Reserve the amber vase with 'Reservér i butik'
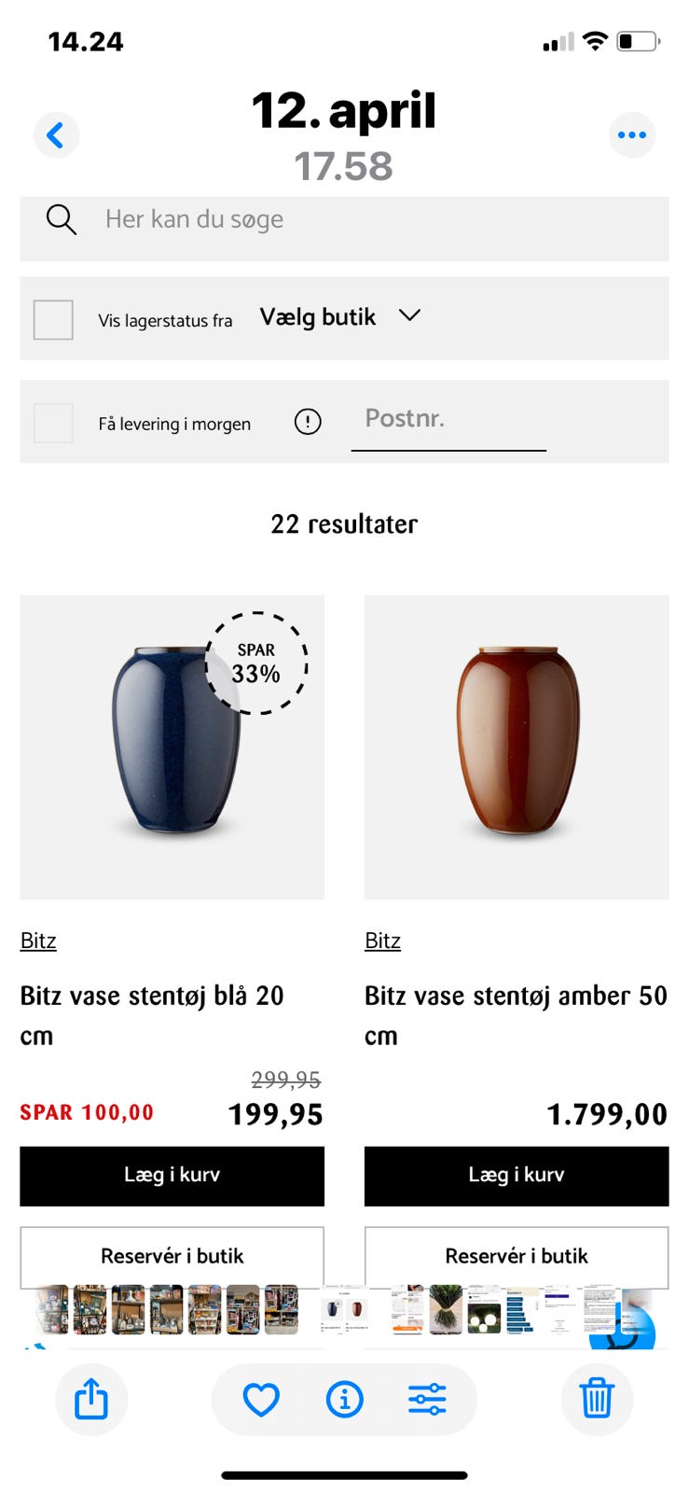689x1493 pixels. [x=517, y=1256]
